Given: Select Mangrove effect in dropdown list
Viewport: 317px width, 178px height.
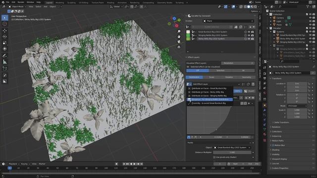Looking at the screenshot, I should (210, 99).
